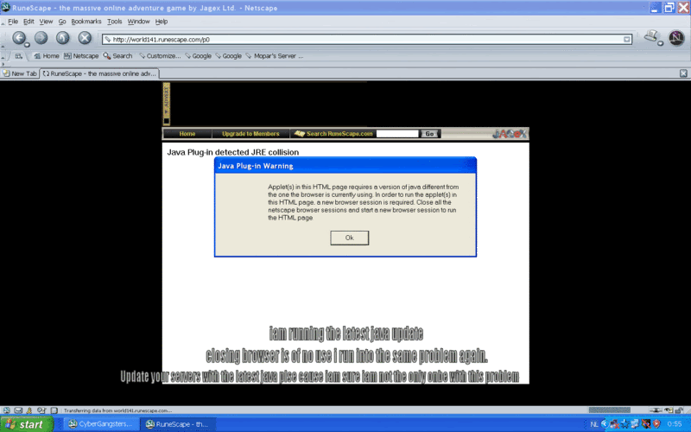The width and height of the screenshot is (691, 432).
Task: Open the Window menu
Action: 138,21
